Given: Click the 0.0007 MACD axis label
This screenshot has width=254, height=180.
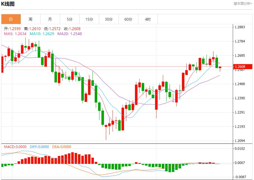Looking at the screenshot, I should coord(240,163).
